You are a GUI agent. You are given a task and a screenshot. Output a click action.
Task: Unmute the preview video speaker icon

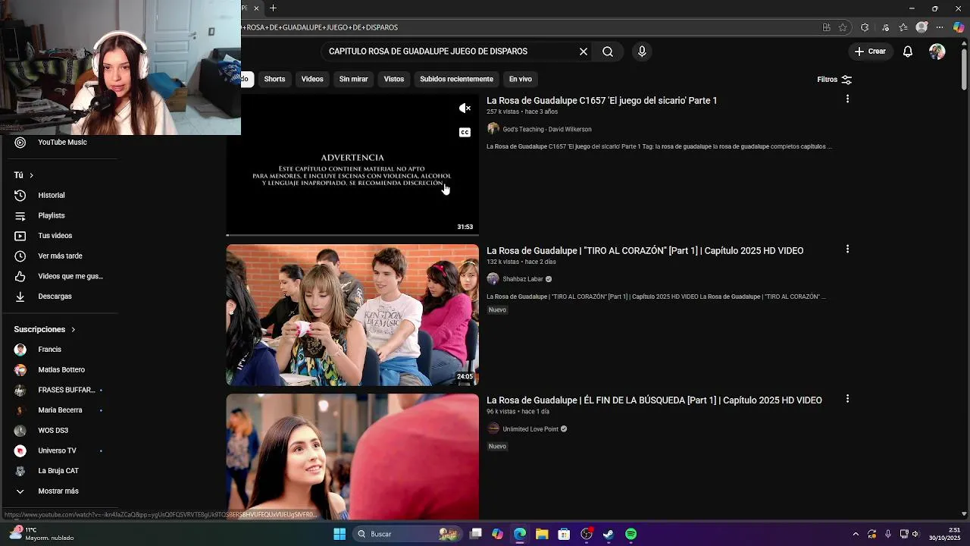(465, 108)
